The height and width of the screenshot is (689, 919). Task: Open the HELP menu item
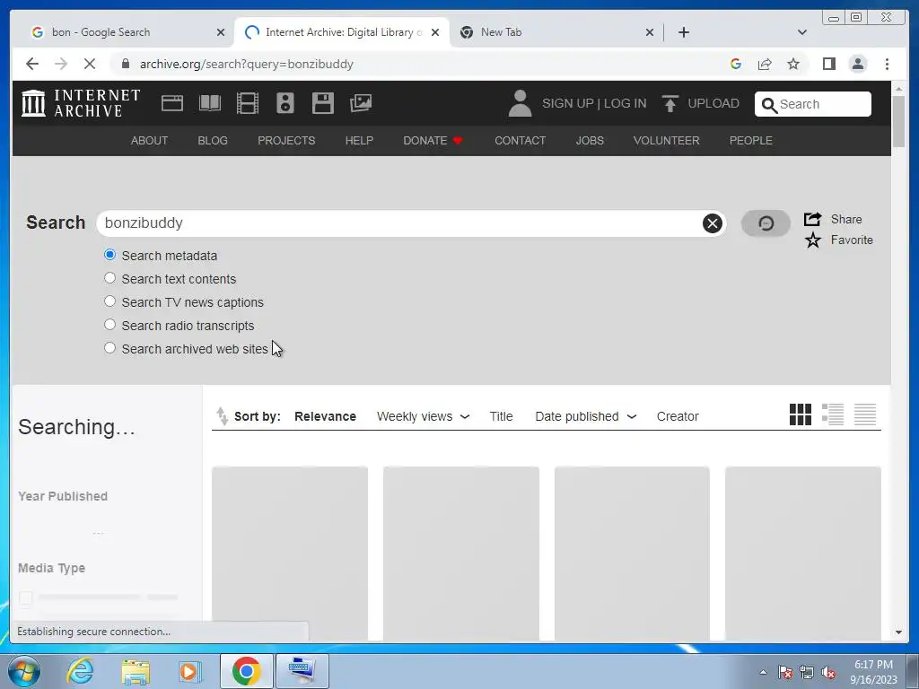pos(359,141)
